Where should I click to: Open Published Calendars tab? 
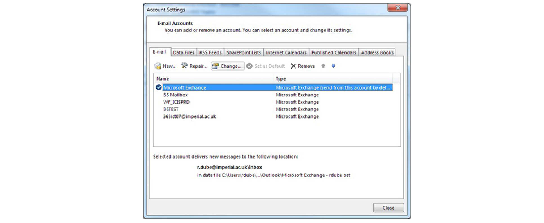(334, 52)
